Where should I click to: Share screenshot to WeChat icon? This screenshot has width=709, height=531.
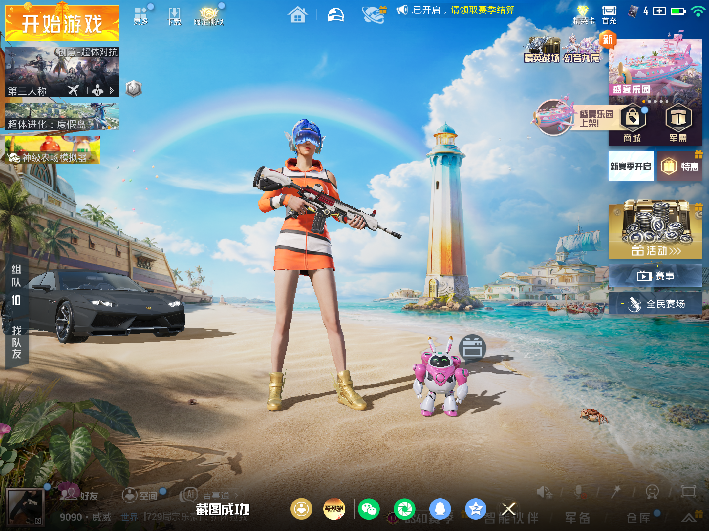tap(369, 509)
